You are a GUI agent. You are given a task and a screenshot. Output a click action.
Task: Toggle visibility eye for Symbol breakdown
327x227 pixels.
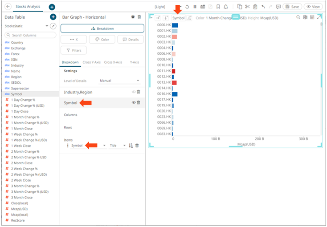133,102
